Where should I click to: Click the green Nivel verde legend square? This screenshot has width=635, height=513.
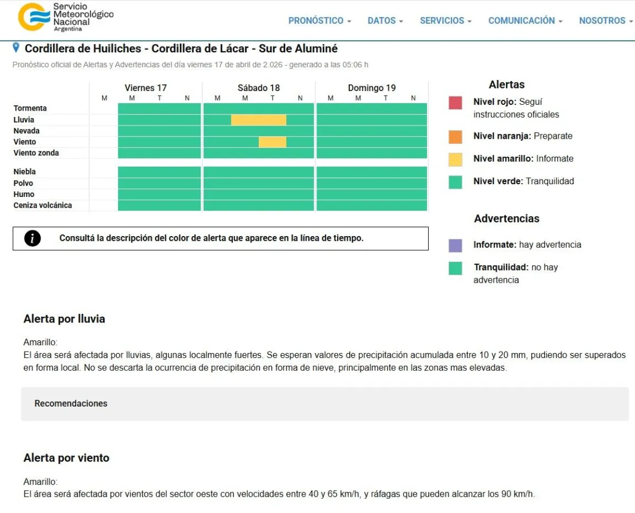point(455,182)
